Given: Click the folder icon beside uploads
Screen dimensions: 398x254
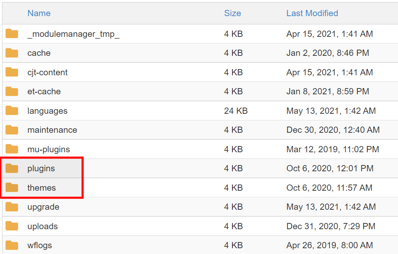Looking at the screenshot, I should [x=12, y=226].
